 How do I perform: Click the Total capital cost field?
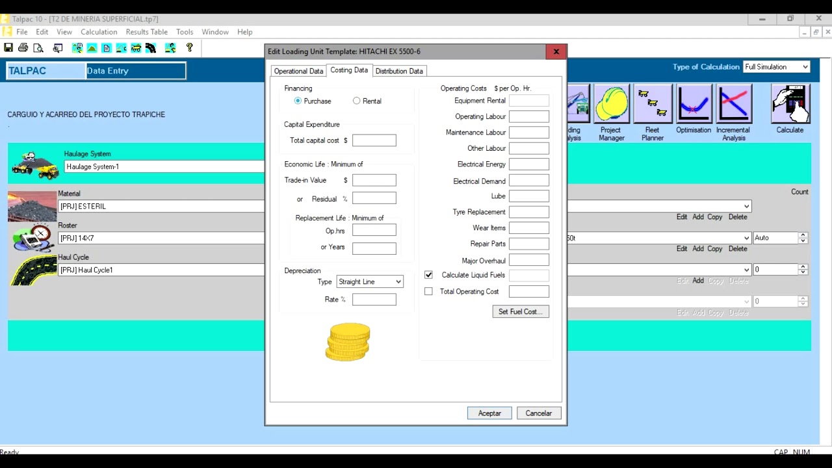(374, 140)
